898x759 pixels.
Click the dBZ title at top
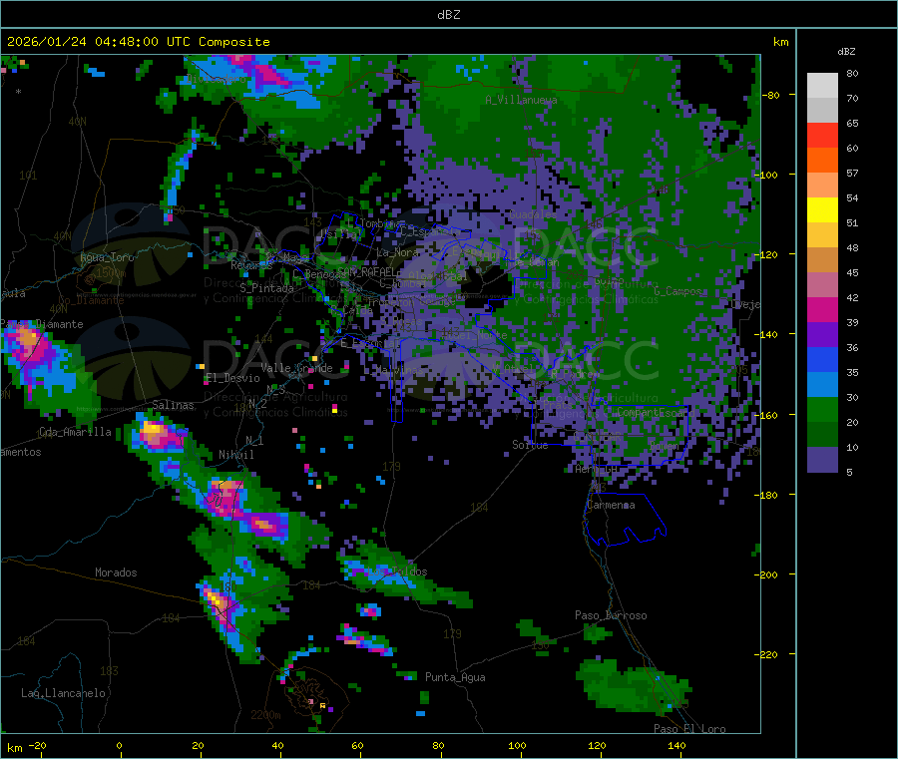pos(448,15)
